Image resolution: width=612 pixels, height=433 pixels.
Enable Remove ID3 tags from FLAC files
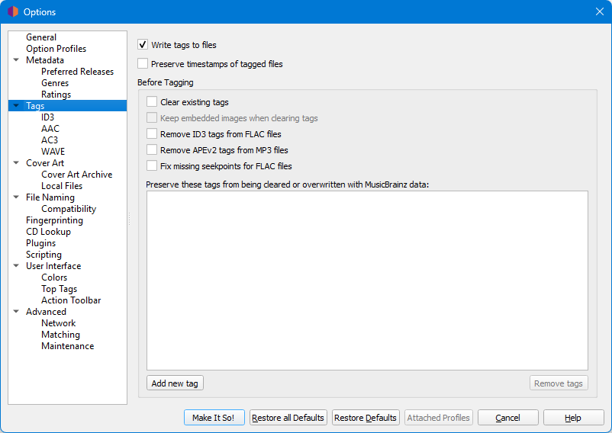152,134
